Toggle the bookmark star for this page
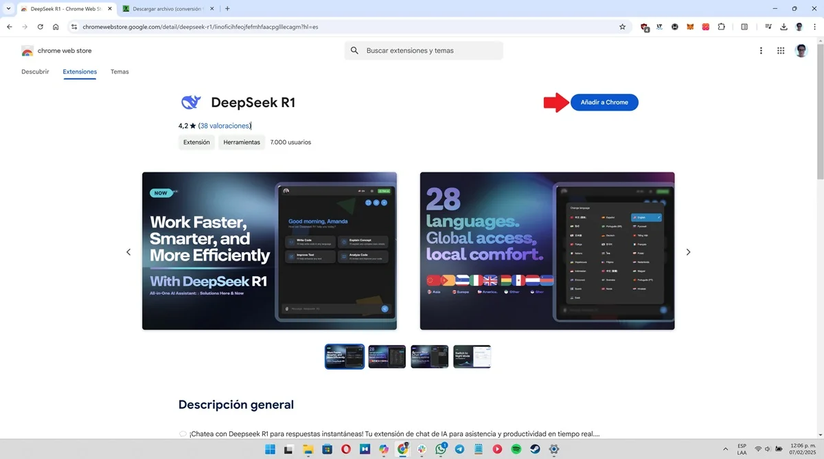Screen dimensions: 824x459 (622, 26)
